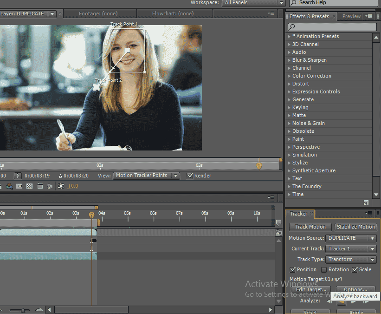
Task: Click the comp marker bin icon in timeline
Action: coord(278,223)
